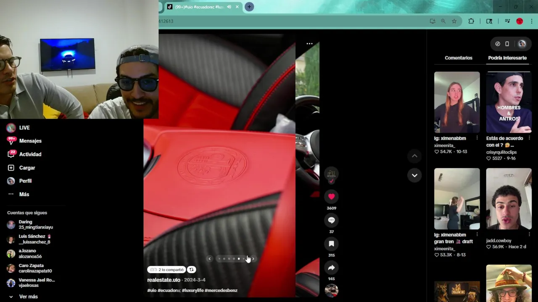The image size is (538, 302).
Task: Switch to Podría interesarte tab
Action: click(x=507, y=58)
